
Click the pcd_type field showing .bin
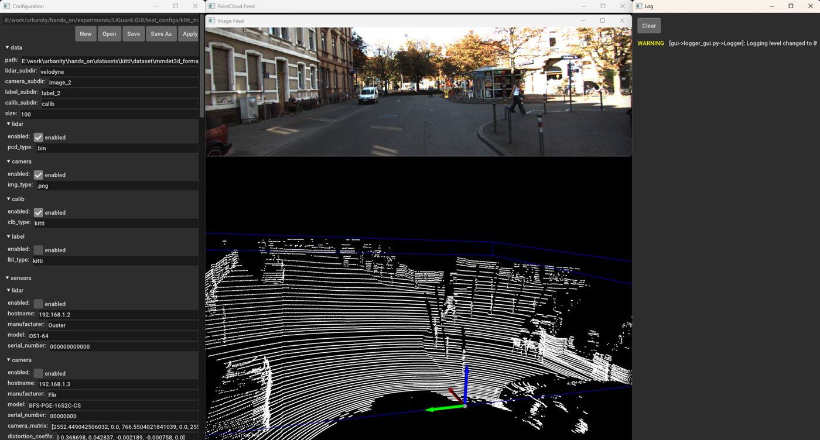point(117,148)
